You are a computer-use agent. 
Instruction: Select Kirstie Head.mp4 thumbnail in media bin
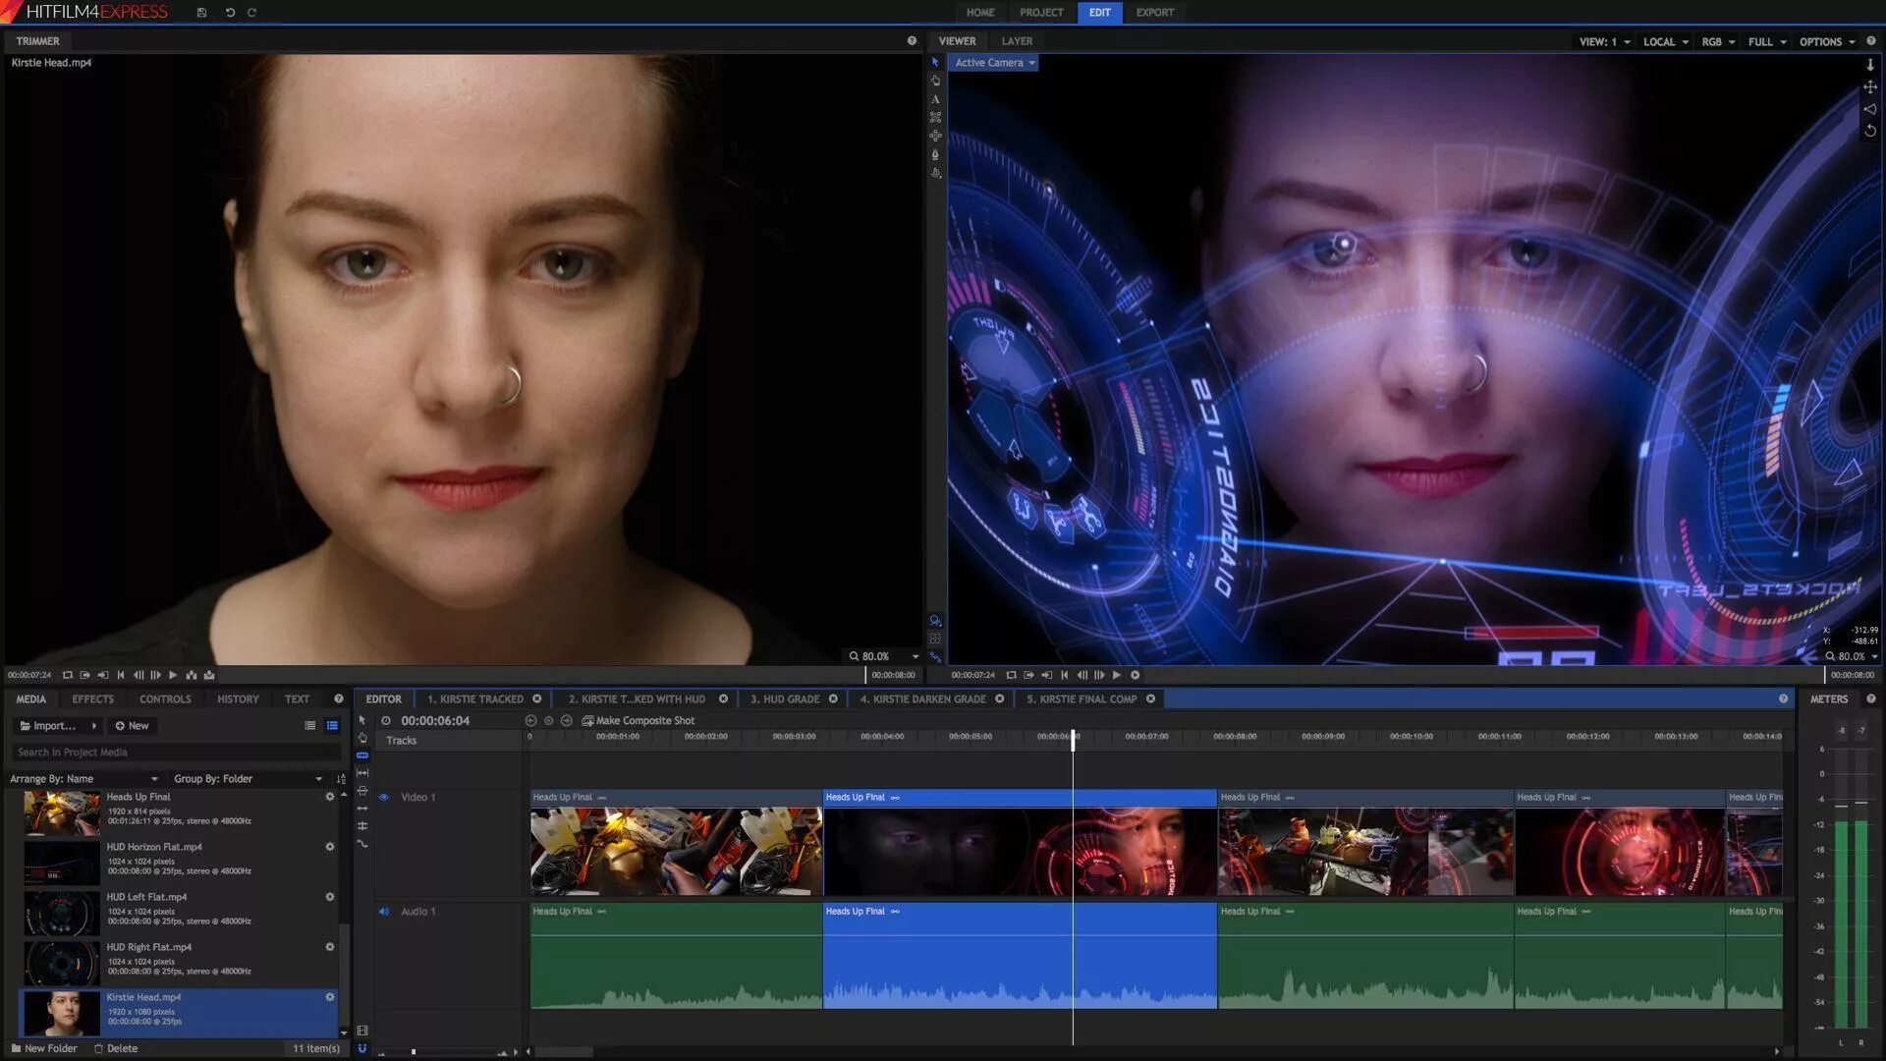pyautogui.click(x=60, y=1011)
